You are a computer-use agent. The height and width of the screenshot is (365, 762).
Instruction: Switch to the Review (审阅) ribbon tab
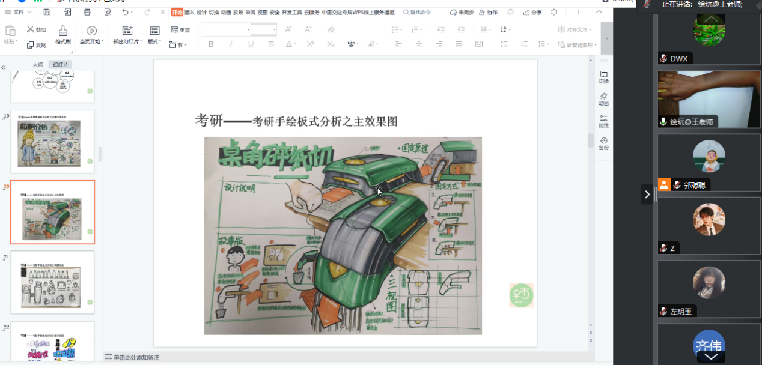coord(251,12)
